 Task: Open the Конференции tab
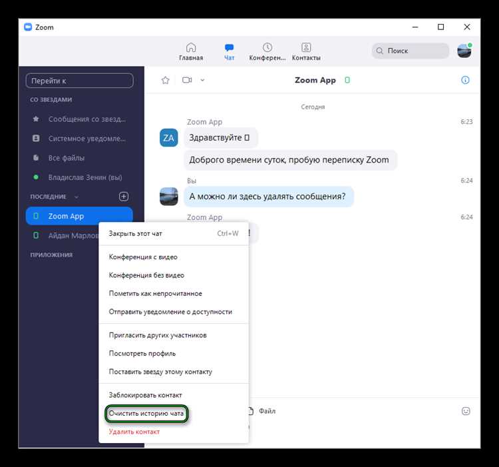click(267, 51)
